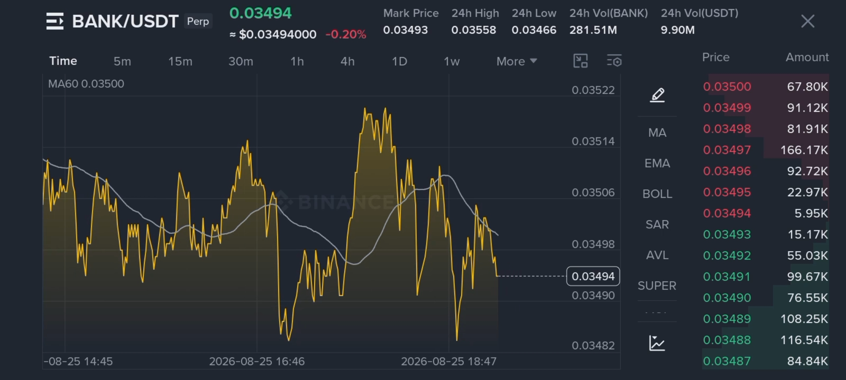Click the Perp contract badge
Screen dimensions: 846x380
click(198, 21)
